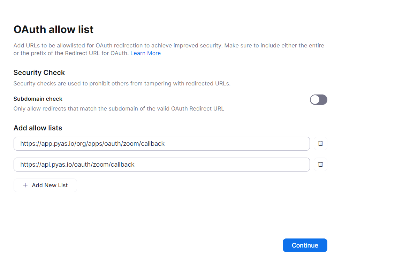Click the Add New List button label
Viewport: 395px width, 258px height.
click(x=50, y=185)
